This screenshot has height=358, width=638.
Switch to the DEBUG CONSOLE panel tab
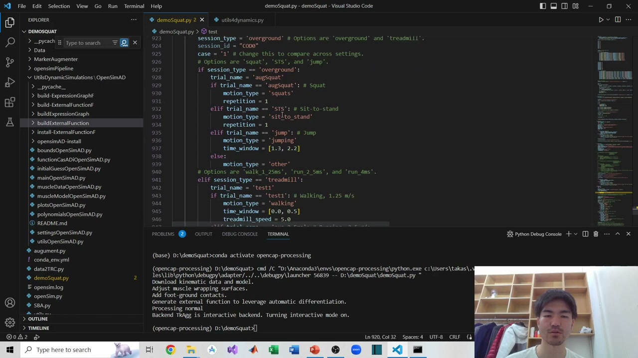(x=240, y=234)
